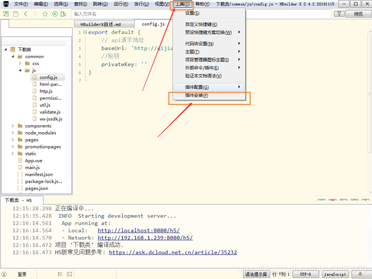The image size is (372, 279).
Task: Expand the node_modules folder
Action: point(13,133)
